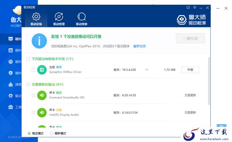This screenshot has width=232, height=142.
Task: Minimize the 驱动检测 window
Action: (x=201, y=8)
